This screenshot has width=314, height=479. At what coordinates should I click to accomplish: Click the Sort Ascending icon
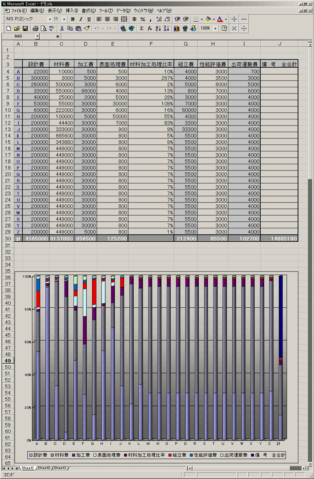pyautogui.click(x=158, y=28)
